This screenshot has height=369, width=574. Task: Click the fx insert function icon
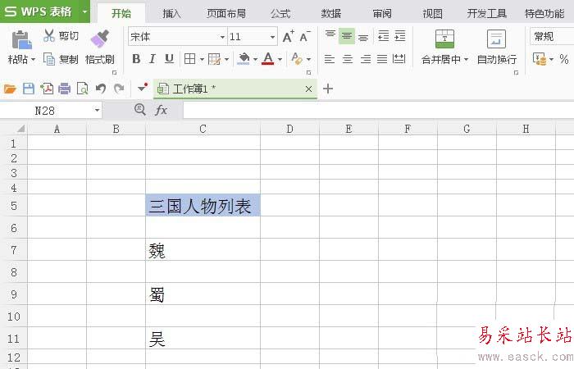[161, 110]
